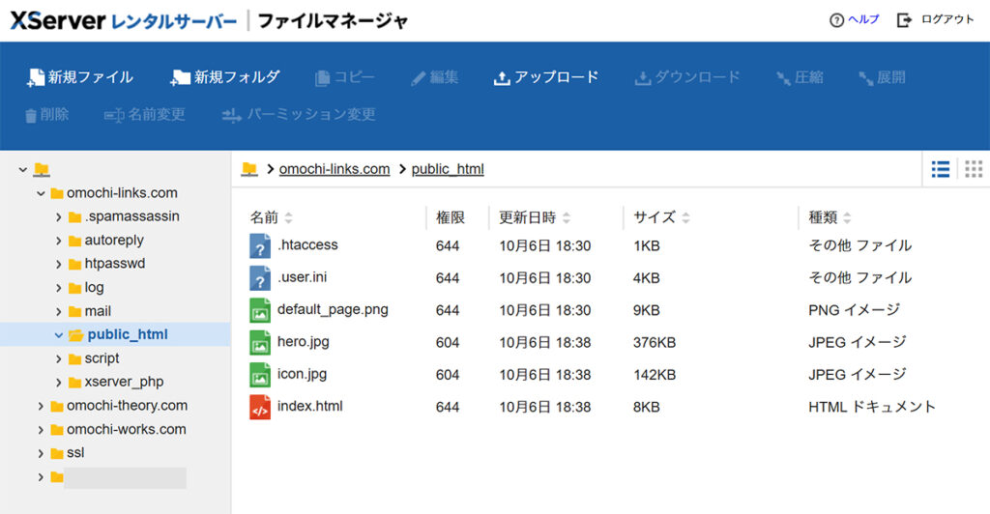Viewport: 990px width, 514px height.
Task: Expand the omochi-theory.com folder
Action: [41, 406]
